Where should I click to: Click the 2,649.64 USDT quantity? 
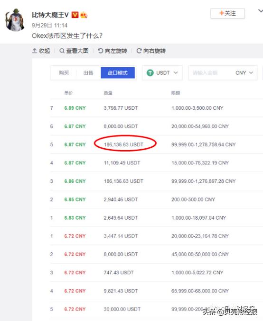pyautogui.click(x=121, y=218)
